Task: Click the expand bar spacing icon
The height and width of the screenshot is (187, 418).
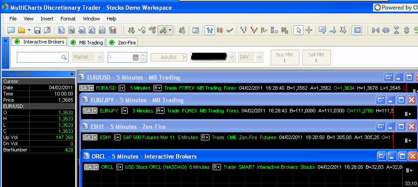Action: pos(386,30)
